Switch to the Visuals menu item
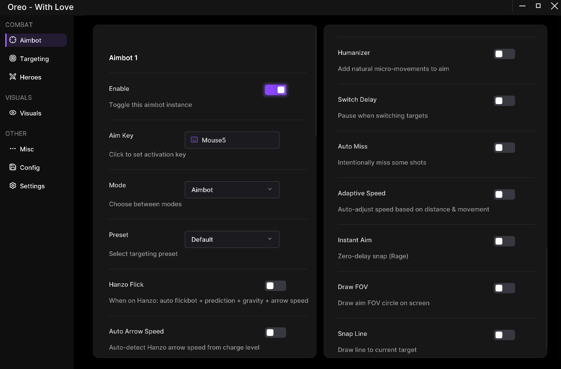The width and height of the screenshot is (561, 369). [31, 113]
